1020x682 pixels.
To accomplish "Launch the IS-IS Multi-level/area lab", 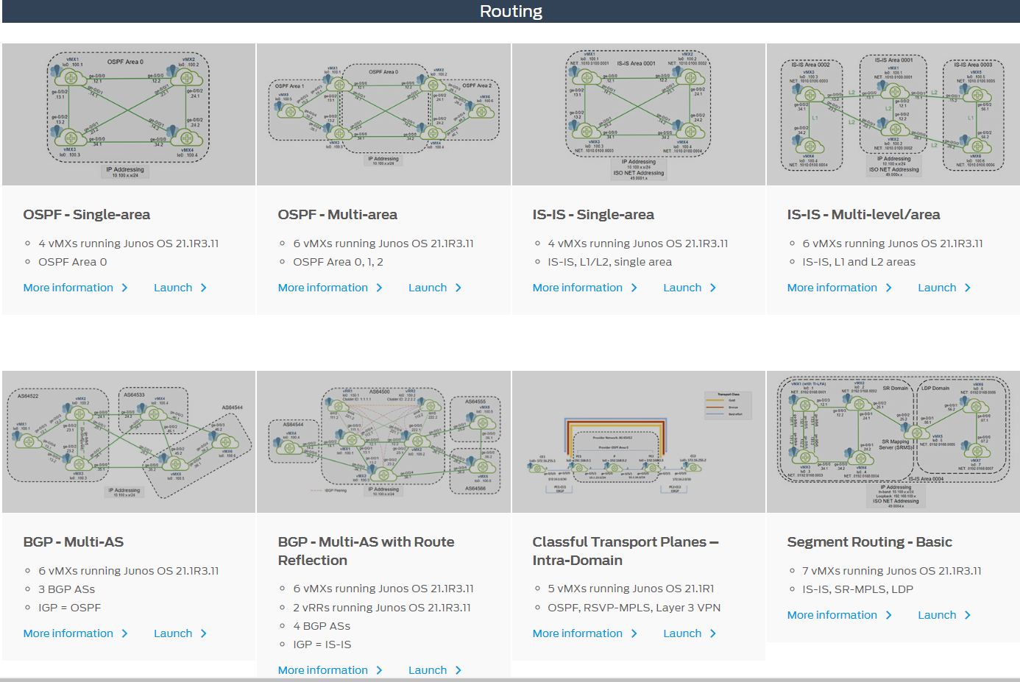I will 938,288.
